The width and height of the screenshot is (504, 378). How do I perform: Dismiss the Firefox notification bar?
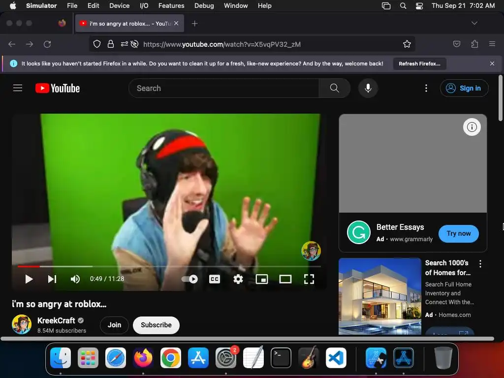tap(492, 63)
